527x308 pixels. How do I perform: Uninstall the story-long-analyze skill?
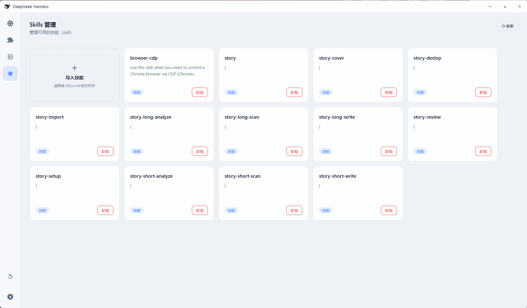(200, 151)
